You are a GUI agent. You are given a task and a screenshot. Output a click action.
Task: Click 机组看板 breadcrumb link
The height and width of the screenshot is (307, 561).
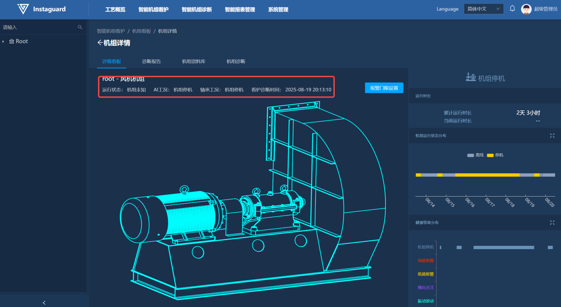click(142, 31)
